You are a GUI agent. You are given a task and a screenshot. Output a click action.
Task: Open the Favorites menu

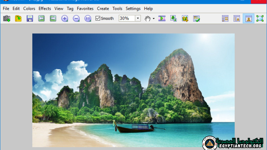tap(85, 8)
